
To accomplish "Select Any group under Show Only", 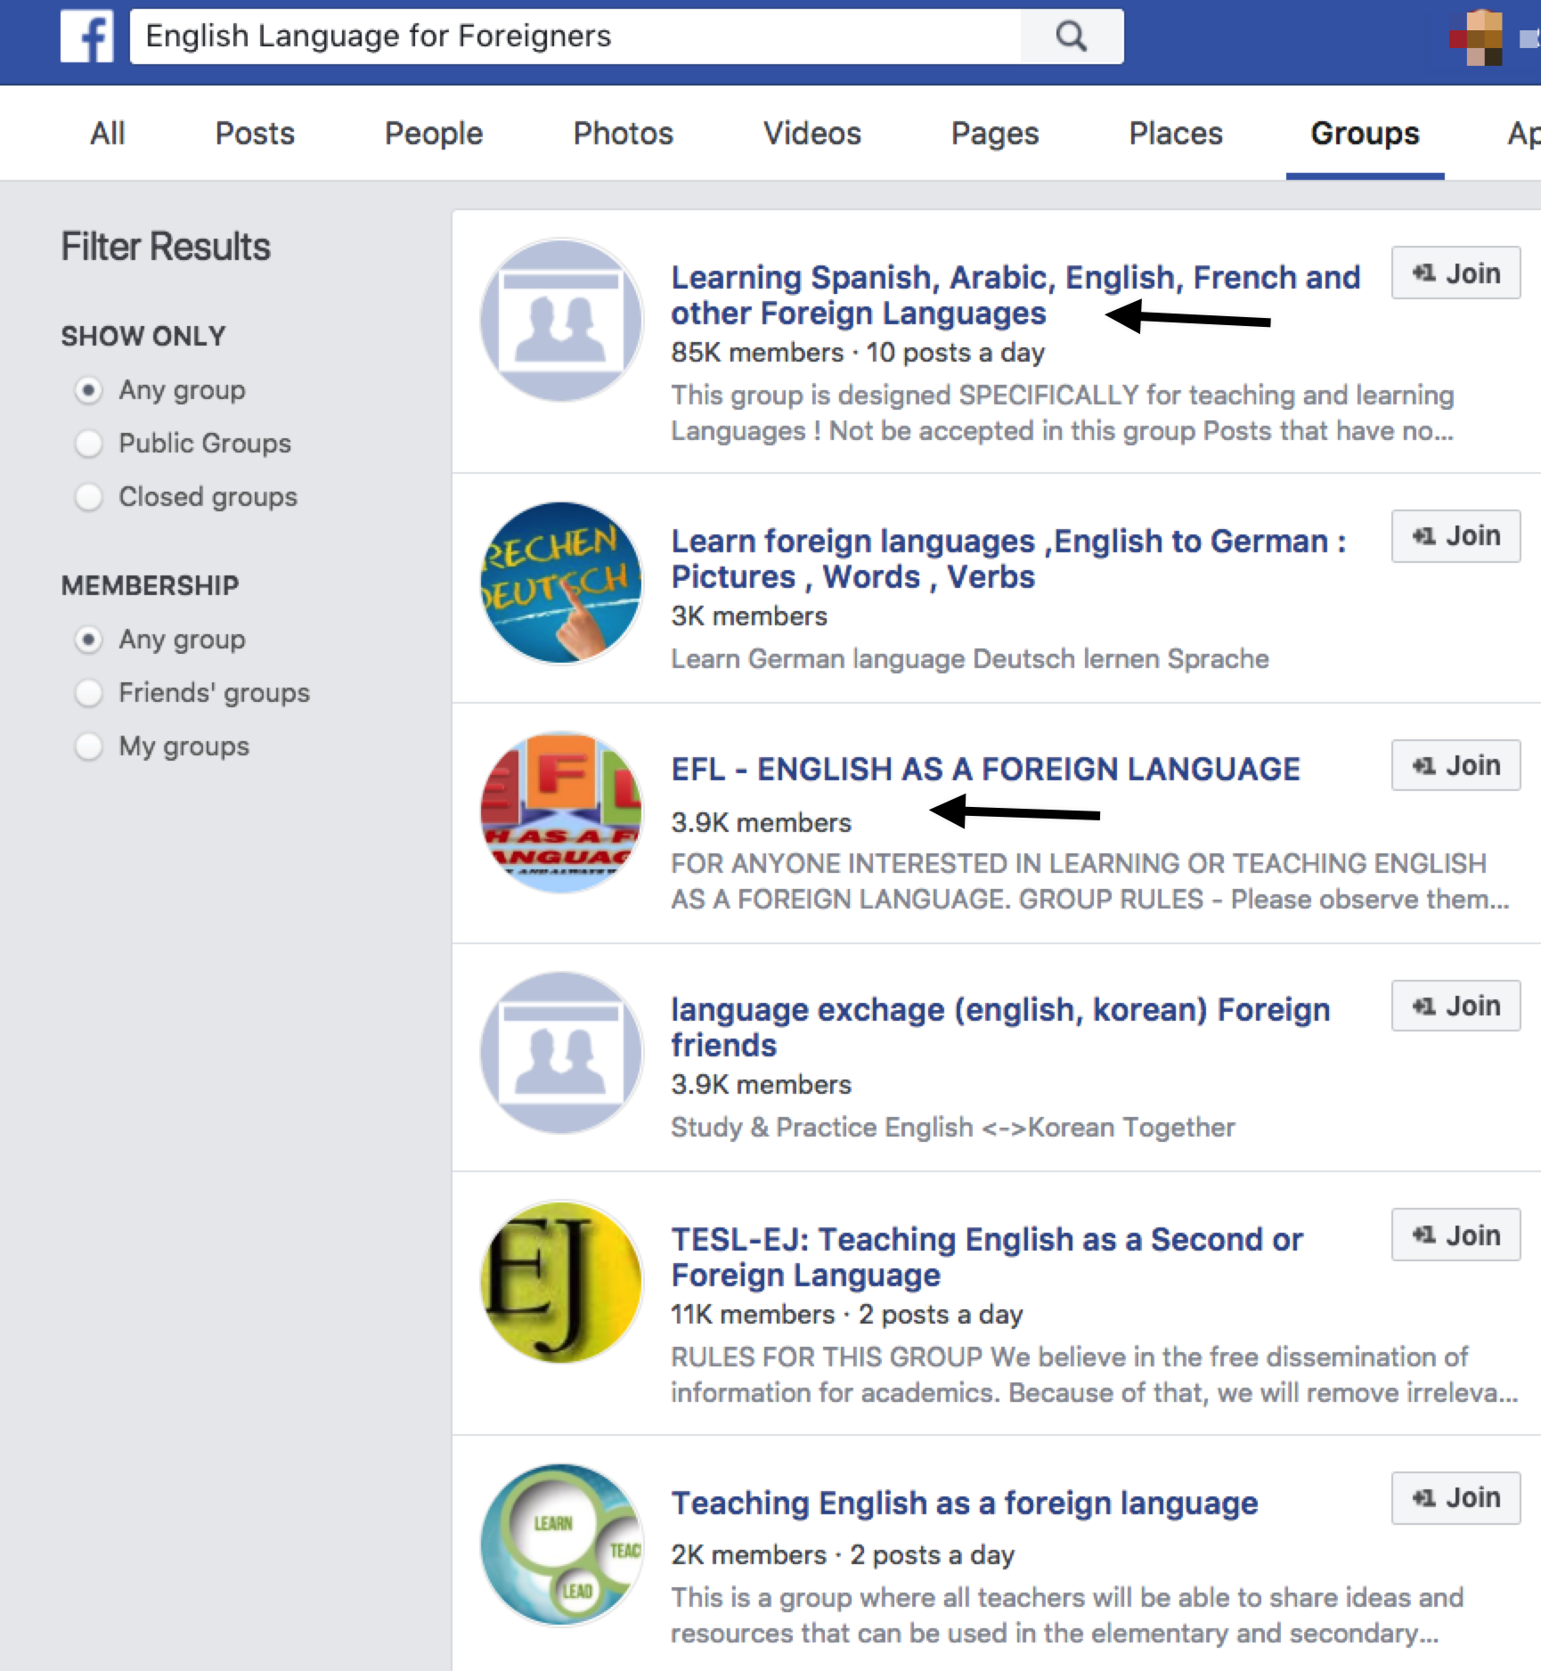I will (88, 390).
